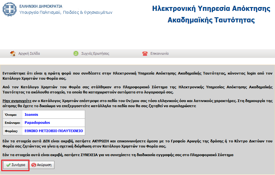Click the surname value Papadopoulos

37,123
